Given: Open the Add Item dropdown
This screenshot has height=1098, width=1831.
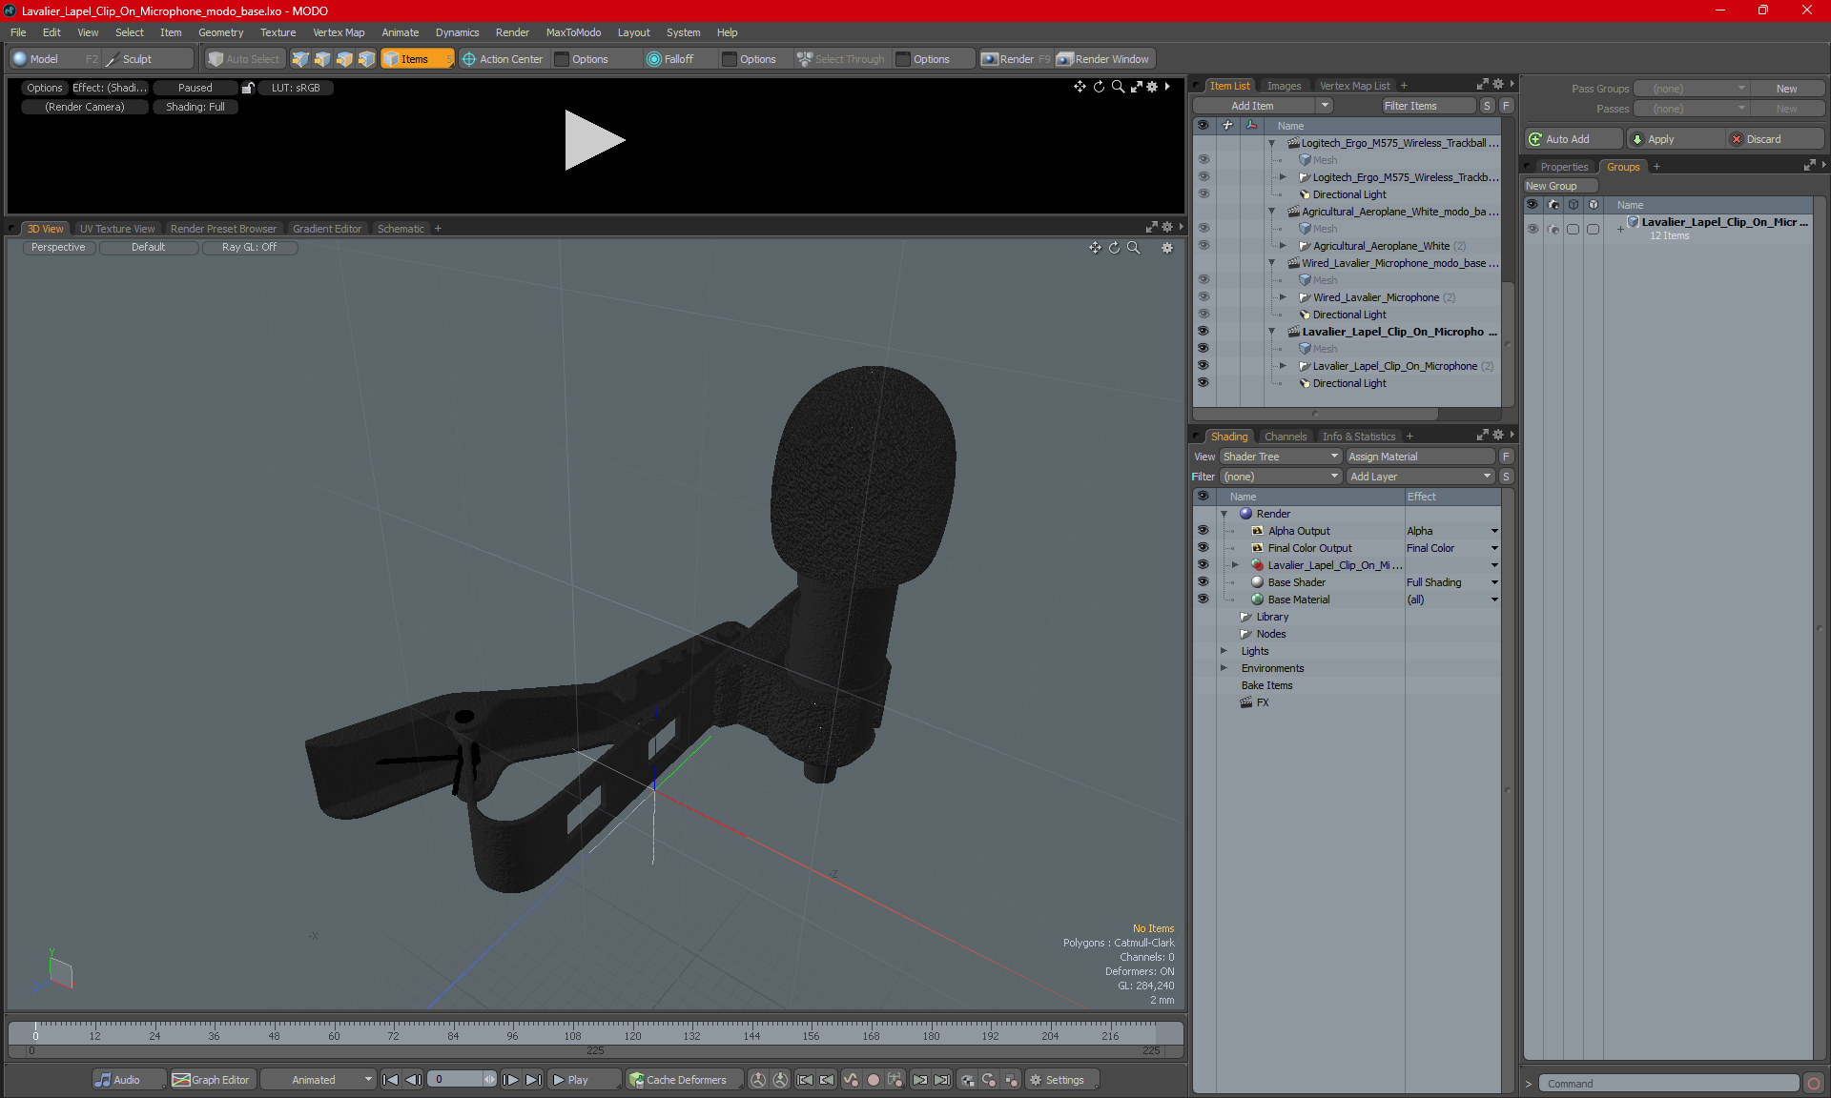Looking at the screenshot, I should (x=1264, y=106).
